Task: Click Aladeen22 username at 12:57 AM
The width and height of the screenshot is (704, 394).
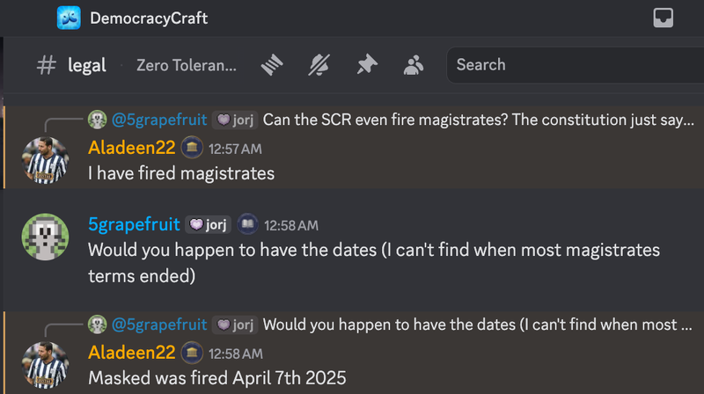Action: (131, 148)
